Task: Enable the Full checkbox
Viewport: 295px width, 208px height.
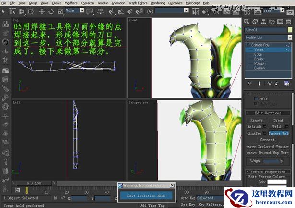Action: pyautogui.click(x=256, y=98)
